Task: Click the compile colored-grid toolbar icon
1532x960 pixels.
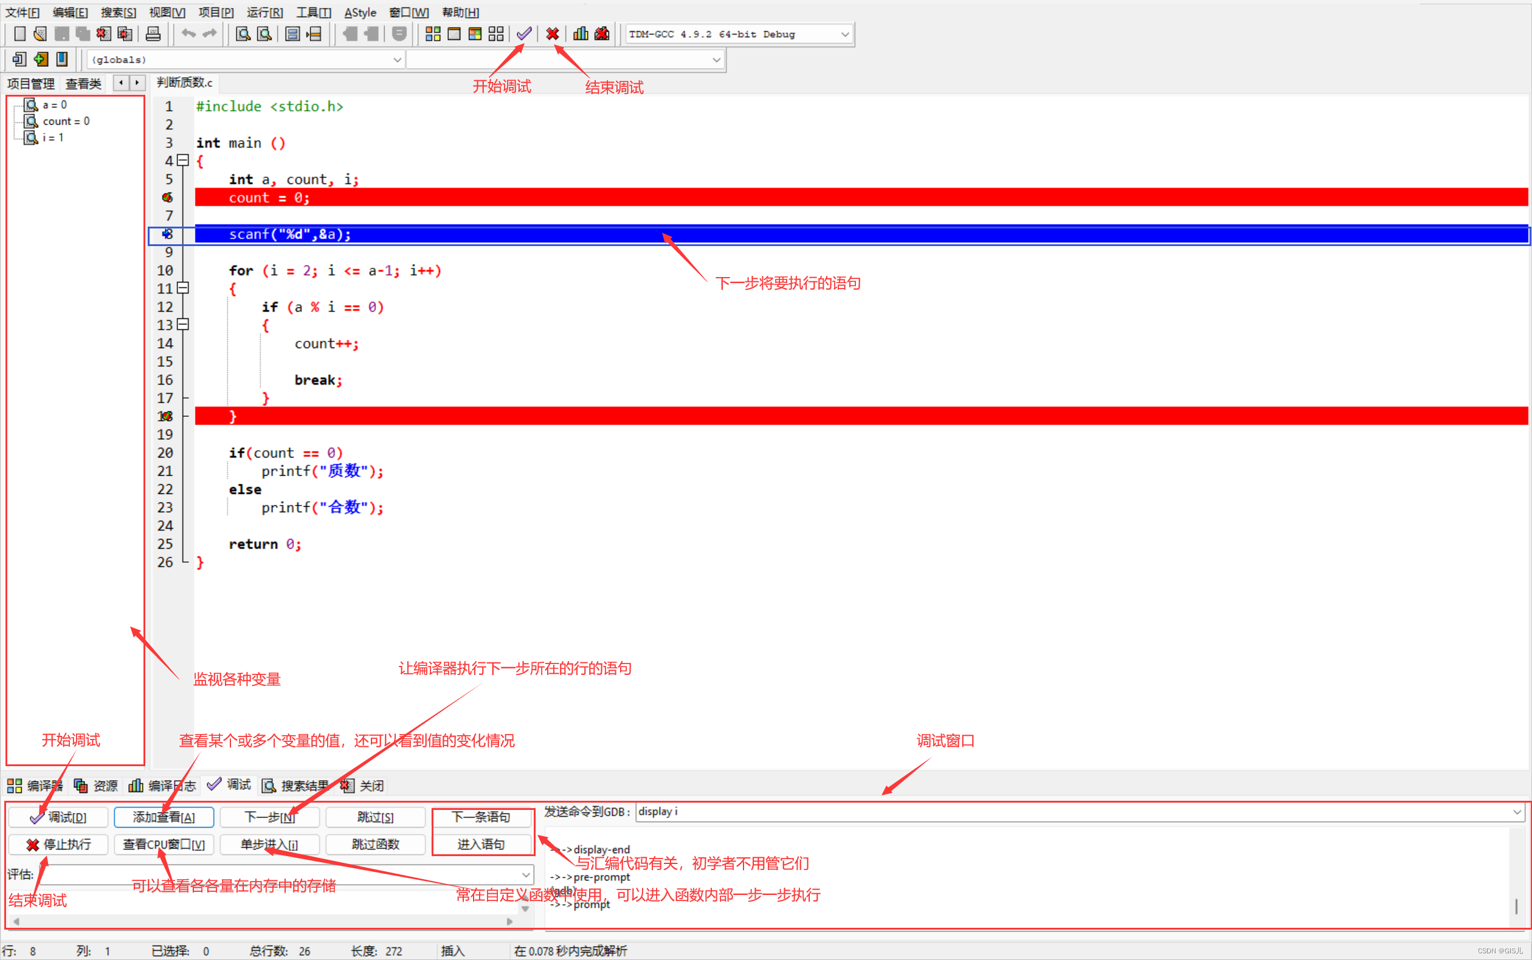Action: [x=432, y=33]
